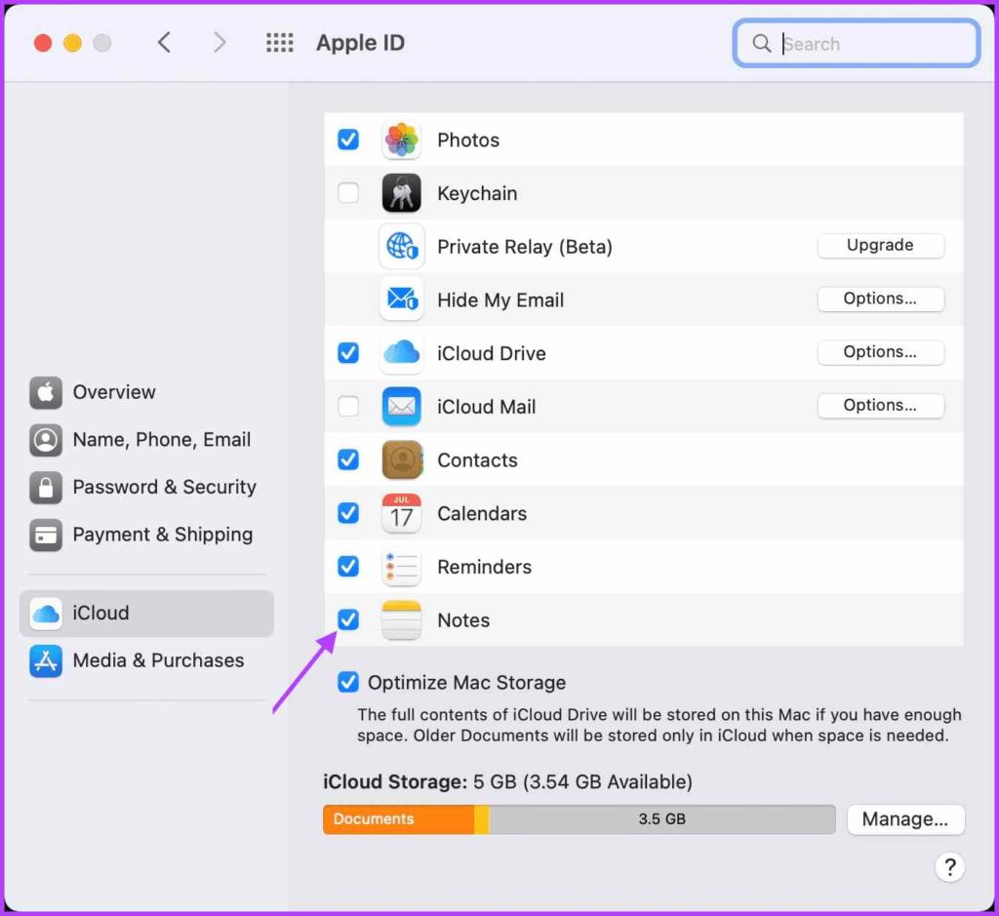This screenshot has height=916, width=999.
Task: Open Options for iCloud Mail
Action: (880, 405)
